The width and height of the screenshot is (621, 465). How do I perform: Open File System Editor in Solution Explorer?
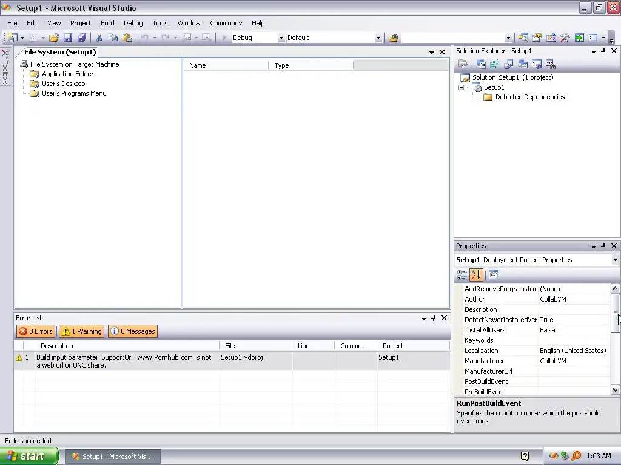click(x=481, y=64)
